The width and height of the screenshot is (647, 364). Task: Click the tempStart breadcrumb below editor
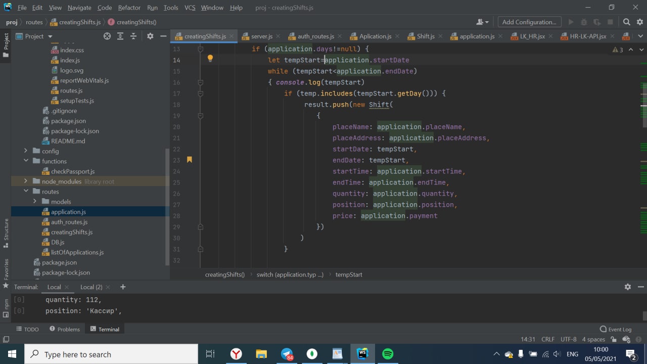click(349, 275)
